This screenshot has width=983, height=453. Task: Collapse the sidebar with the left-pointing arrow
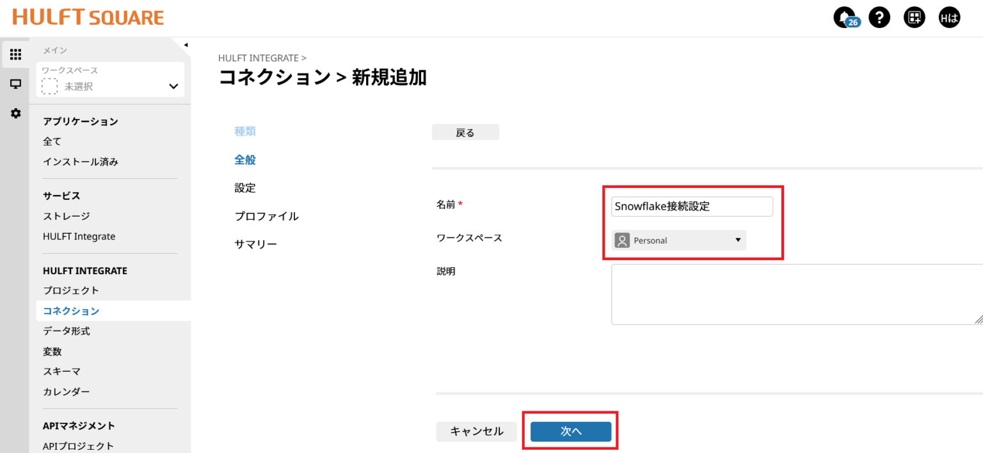pyautogui.click(x=186, y=45)
